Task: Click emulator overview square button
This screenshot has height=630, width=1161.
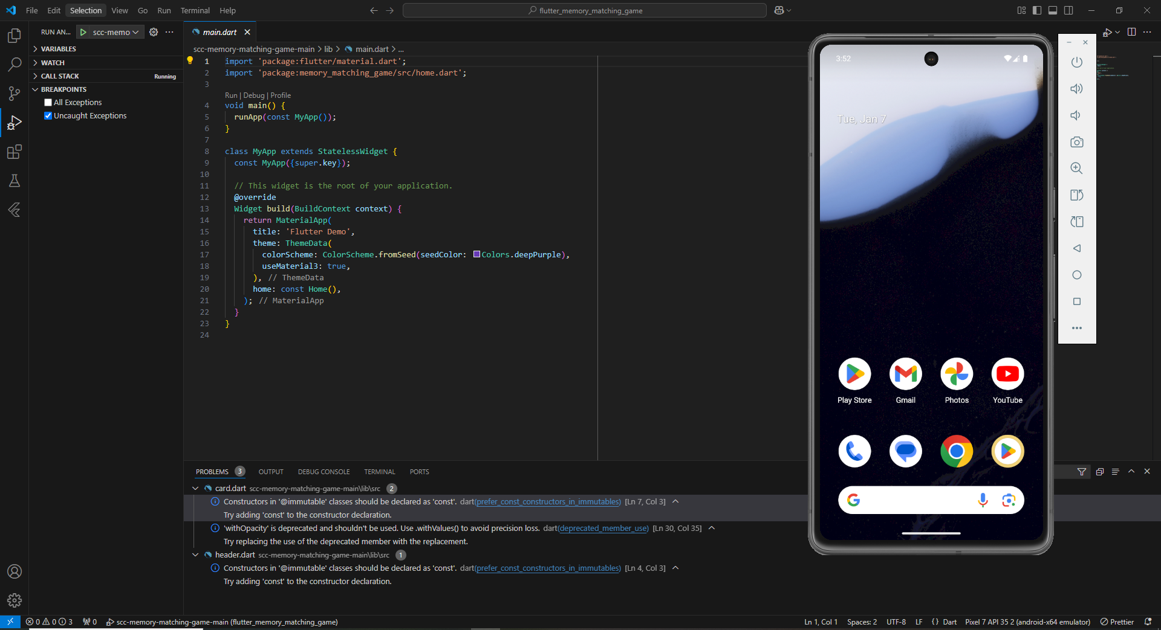Action: coord(1077,301)
